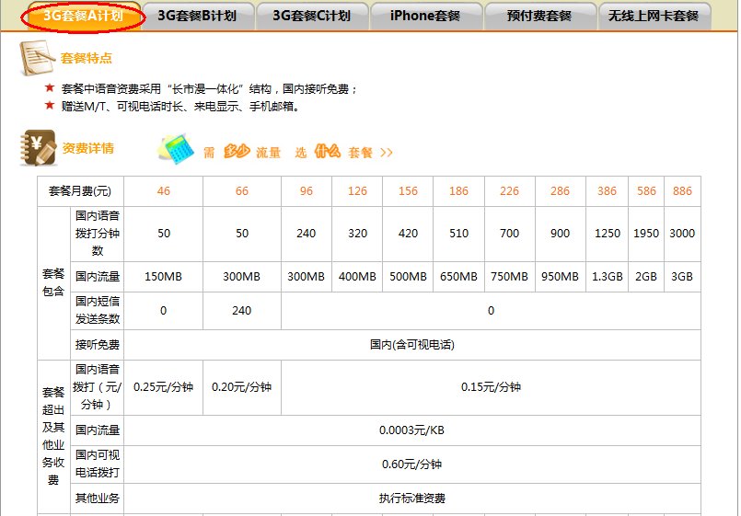Click the 320 voice minutes cell
The height and width of the screenshot is (516, 741).
coord(357,234)
